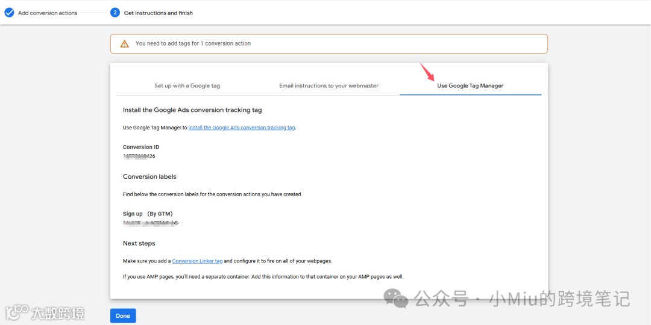Click the Get instructions and finish step label

pos(158,13)
